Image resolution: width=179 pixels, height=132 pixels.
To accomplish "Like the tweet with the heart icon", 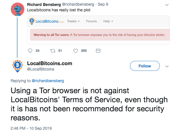I will pyautogui.click(x=76, y=51).
